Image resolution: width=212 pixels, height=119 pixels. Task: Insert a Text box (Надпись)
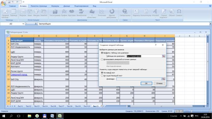point(136,13)
